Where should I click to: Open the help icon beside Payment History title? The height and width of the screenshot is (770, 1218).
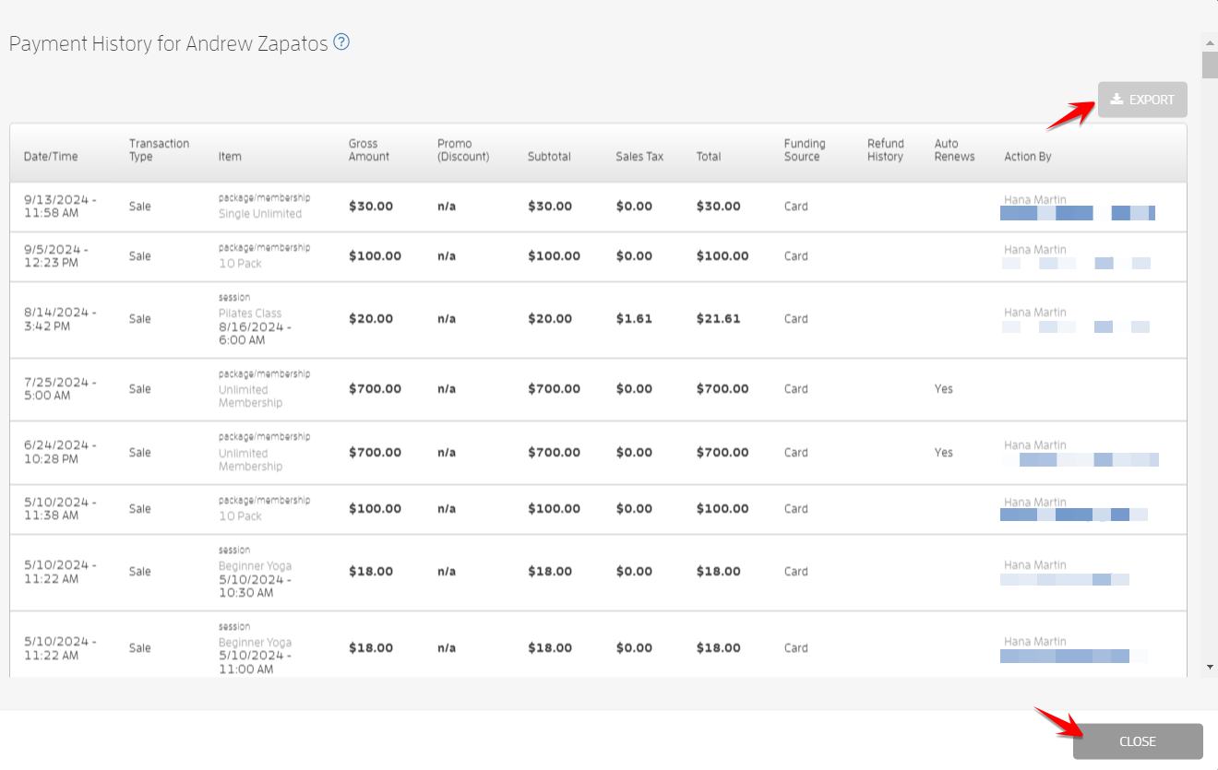[341, 41]
